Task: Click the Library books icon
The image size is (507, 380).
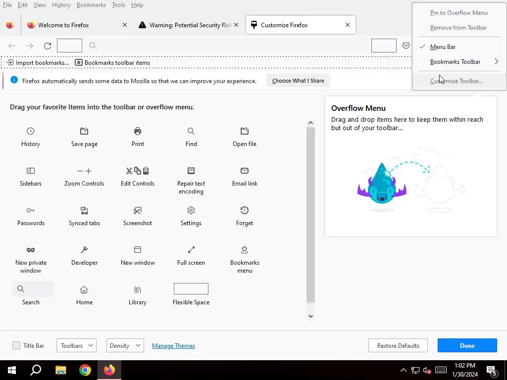Action: point(138,289)
